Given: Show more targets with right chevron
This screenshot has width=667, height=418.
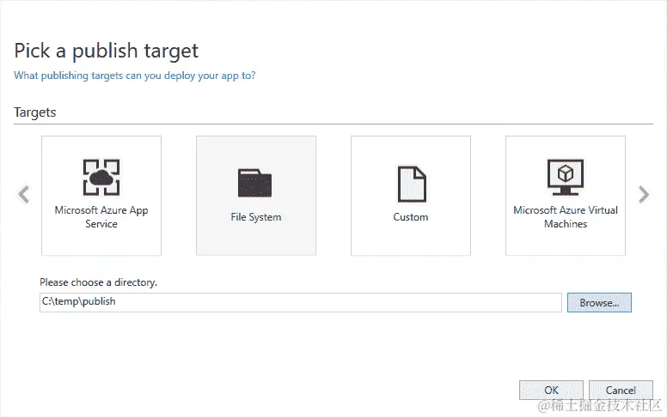Looking at the screenshot, I should coord(644,195).
